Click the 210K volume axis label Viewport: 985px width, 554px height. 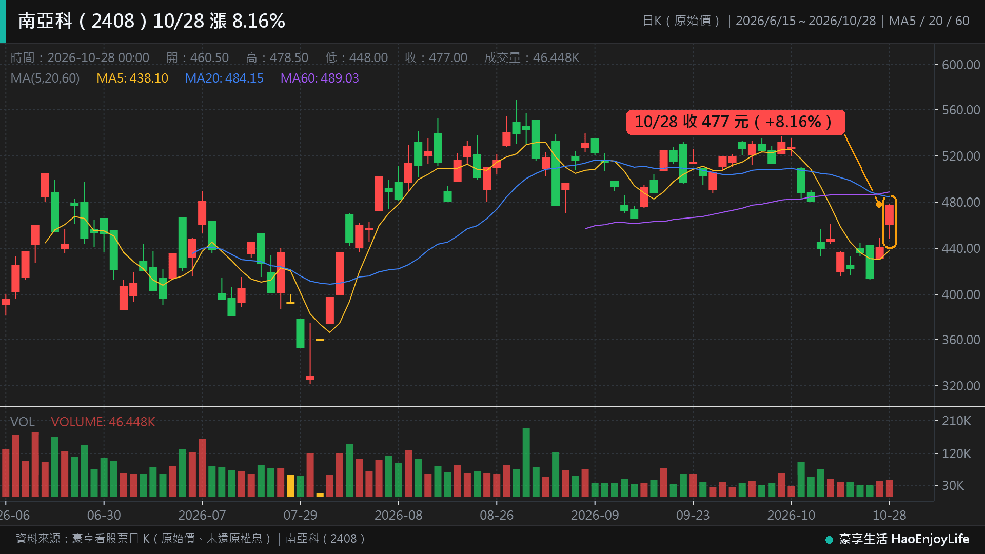click(x=956, y=421)
